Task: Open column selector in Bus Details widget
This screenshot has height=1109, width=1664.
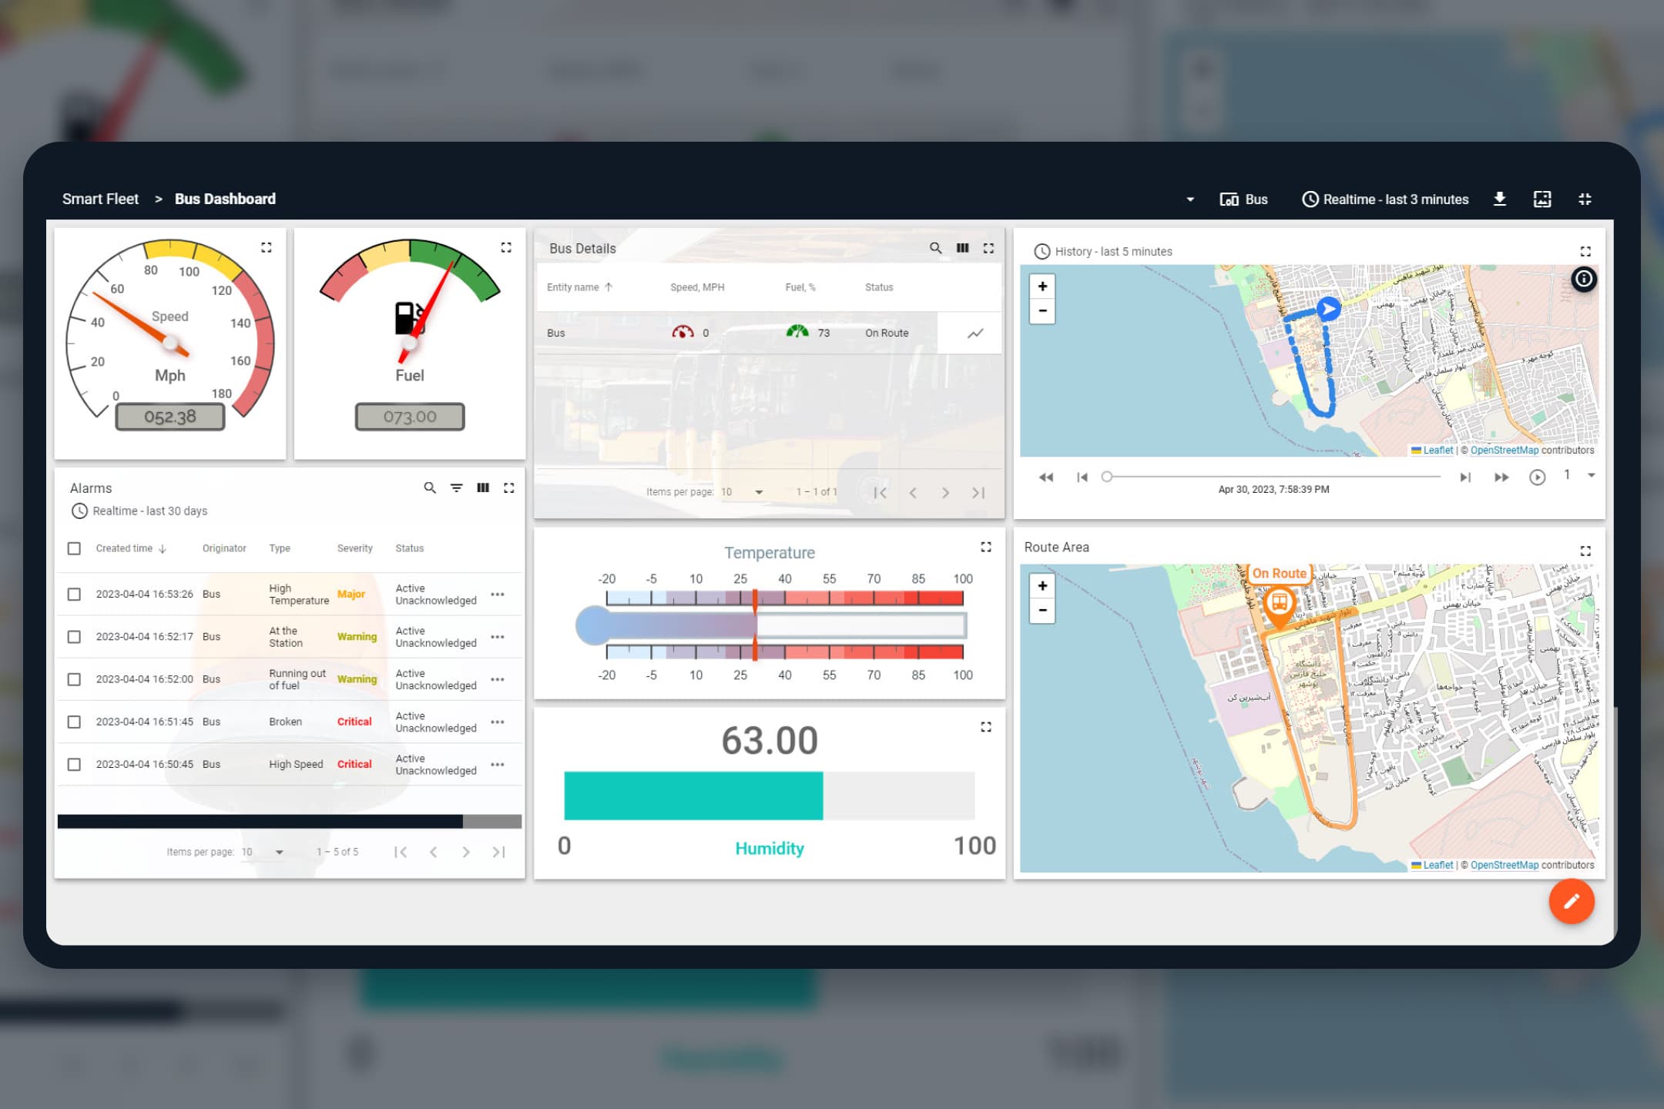Action: pyautogui.click(x=962, y=248)
